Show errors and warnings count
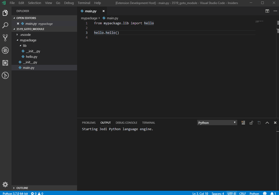279x195 pixels. tap(37, 193)
